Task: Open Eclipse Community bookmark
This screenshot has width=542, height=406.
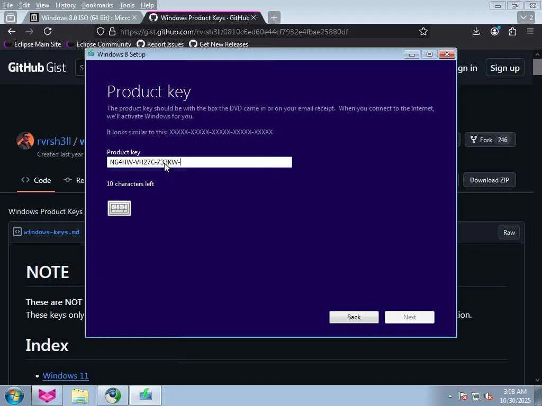Action: click(99, 44)
